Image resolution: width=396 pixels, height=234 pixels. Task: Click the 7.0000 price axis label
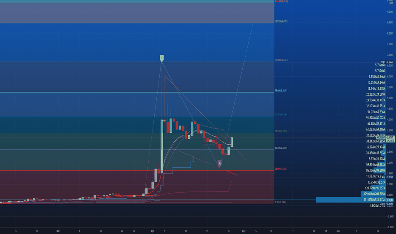coord(390,55)
